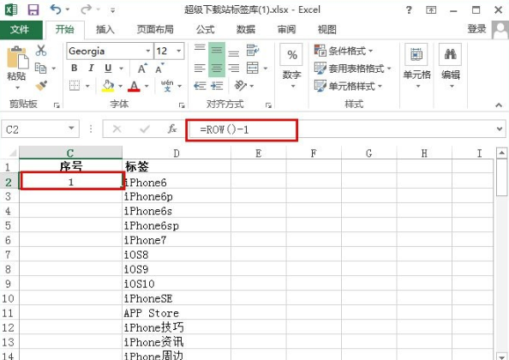Click the Undo arrow icon
Viewport: 509px width, 360px height.
tap(56, 9)
